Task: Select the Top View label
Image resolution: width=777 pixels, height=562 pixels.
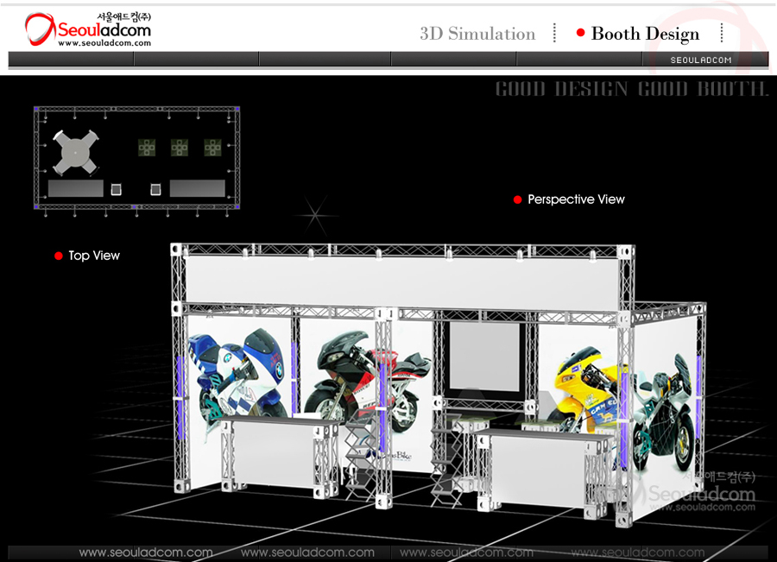Action: click(x=94, y=256)
